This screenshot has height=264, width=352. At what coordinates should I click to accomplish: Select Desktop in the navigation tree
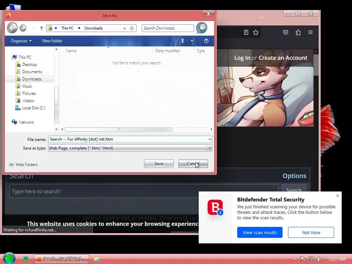point(26,64)
